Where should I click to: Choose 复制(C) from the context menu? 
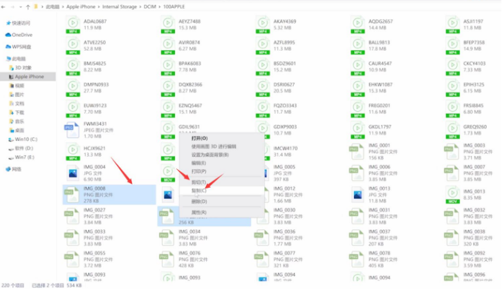199,191
